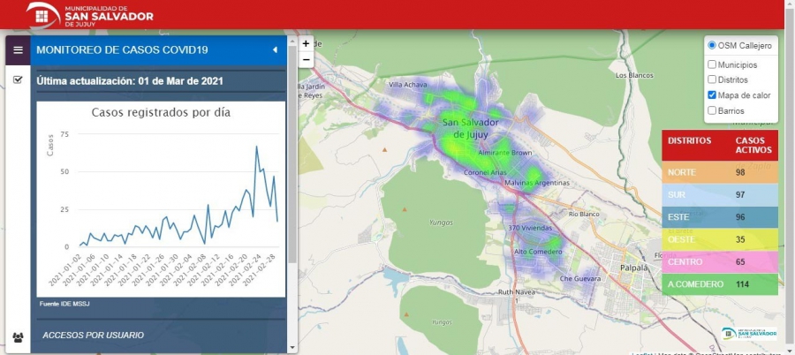Click the Última actualización section header
The image size is (795, 355).
129,81
